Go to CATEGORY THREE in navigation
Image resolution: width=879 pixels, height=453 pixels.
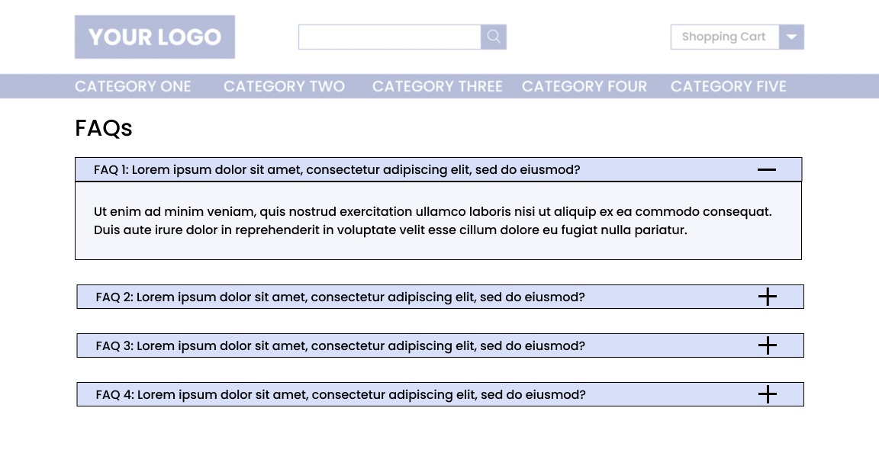[437, 86]
